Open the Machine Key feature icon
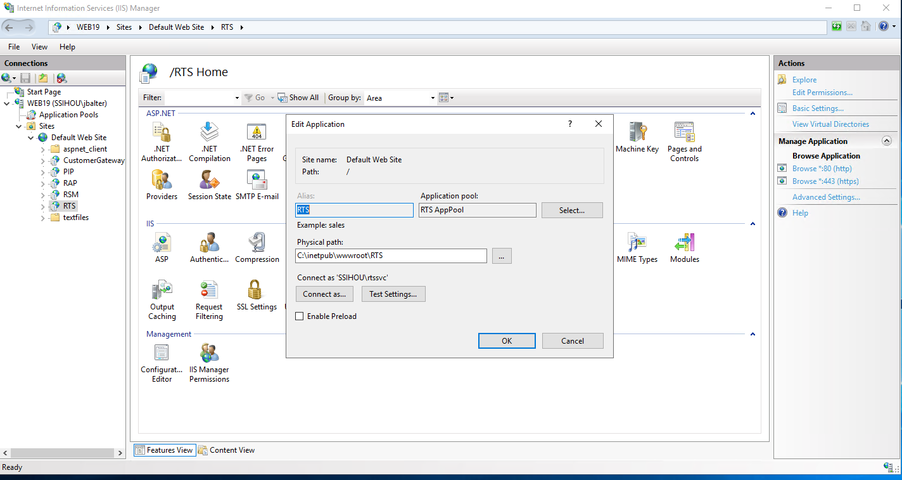 point(637,132)
